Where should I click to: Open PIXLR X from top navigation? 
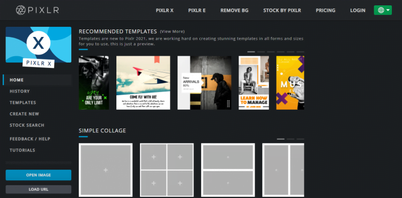click(165, 11)
